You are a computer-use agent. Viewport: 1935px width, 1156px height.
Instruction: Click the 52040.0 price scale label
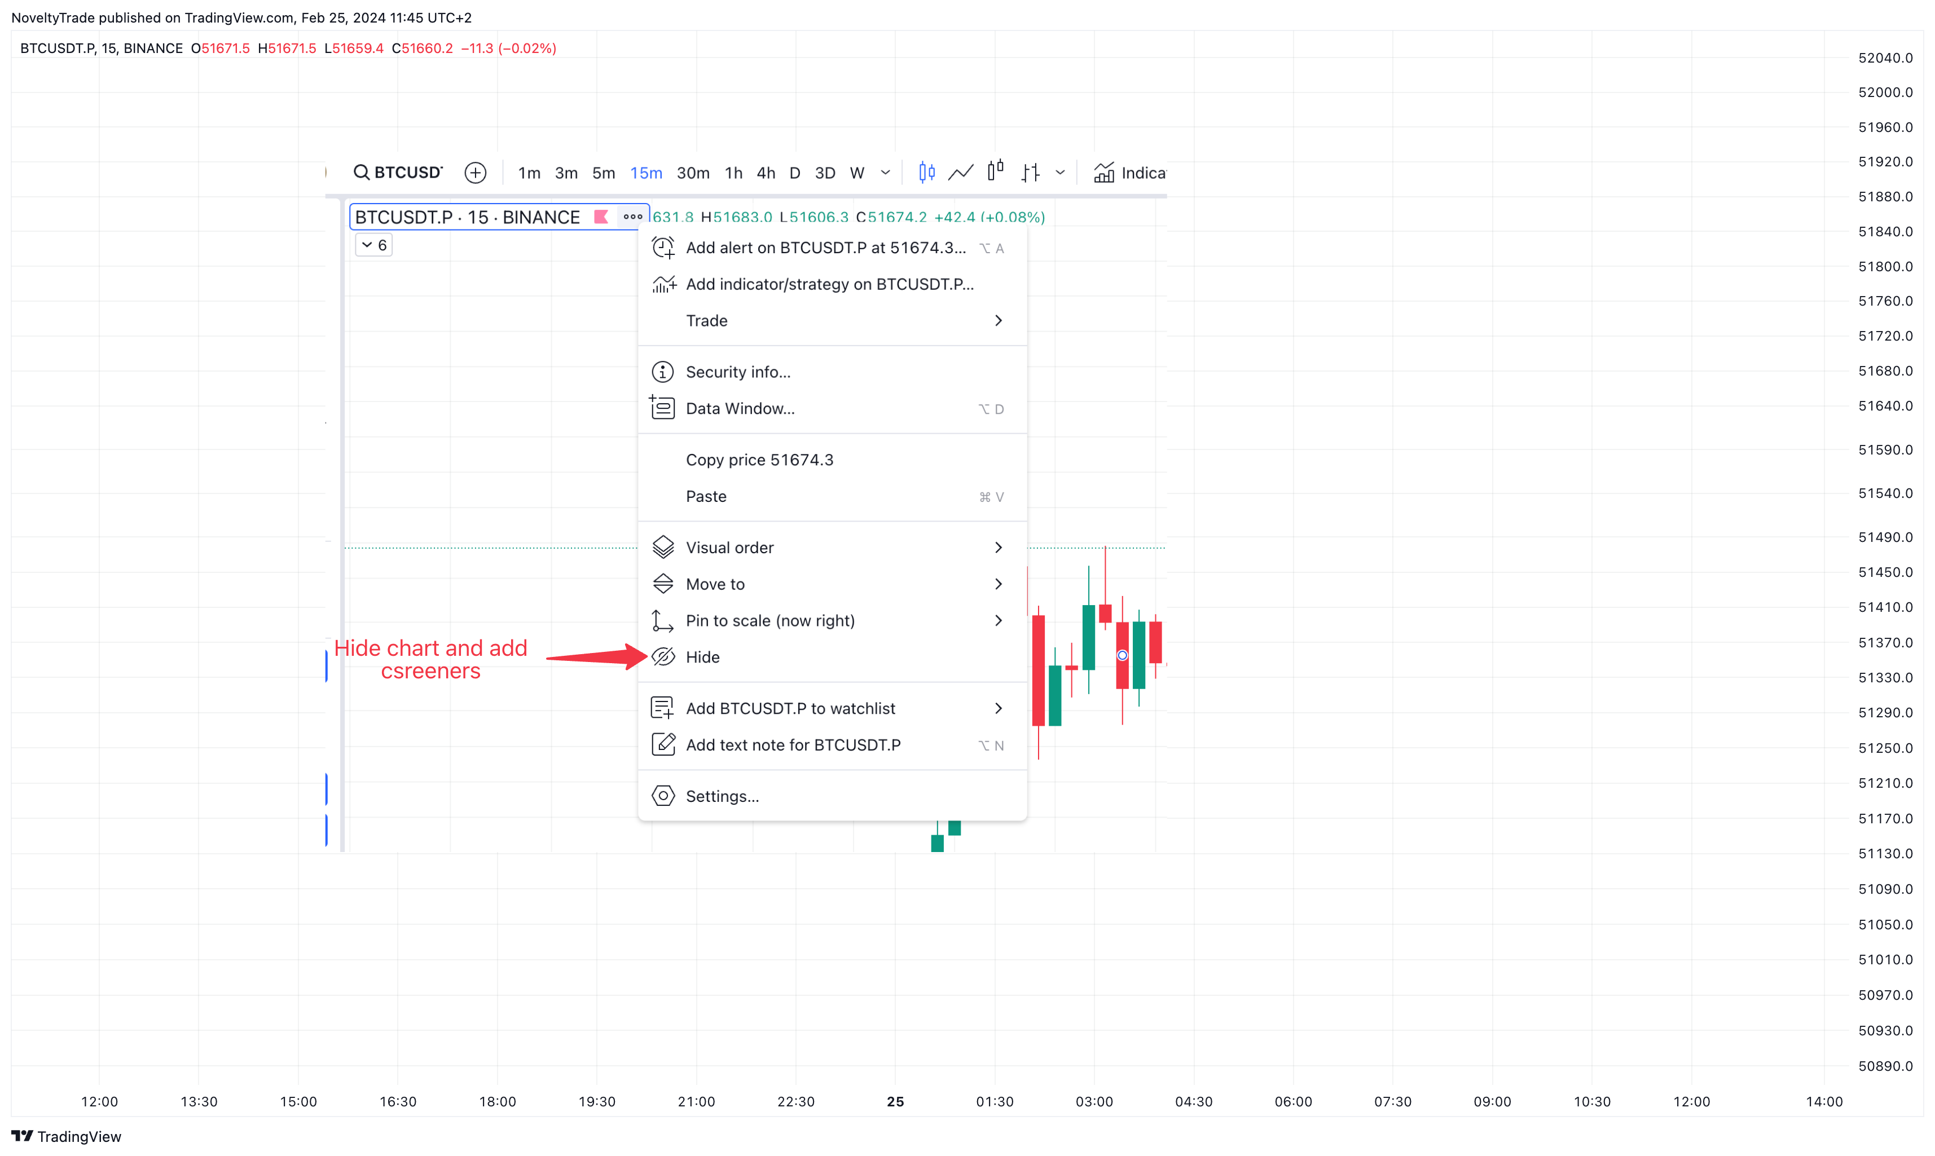1886,58
